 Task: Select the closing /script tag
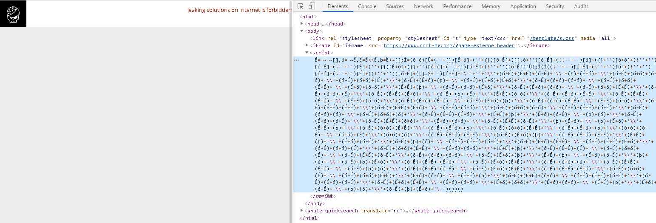323,196
